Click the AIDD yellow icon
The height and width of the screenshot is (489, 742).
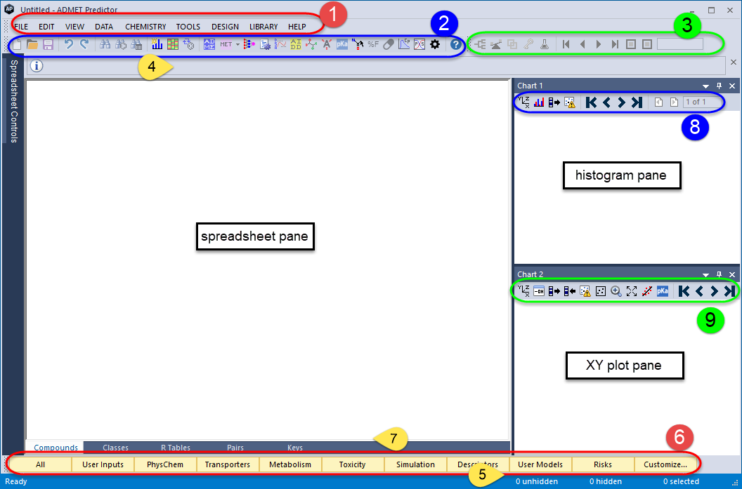pyautogui.click(x=296, y=44)
